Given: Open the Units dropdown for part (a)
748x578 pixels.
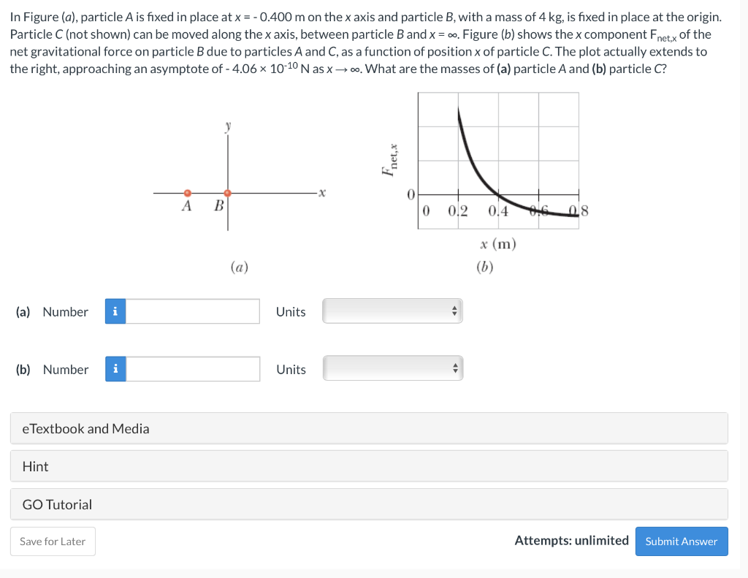Looking at the screenshot, I should (392, 310).
